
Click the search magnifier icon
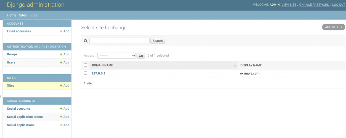[x=85, y=41]
